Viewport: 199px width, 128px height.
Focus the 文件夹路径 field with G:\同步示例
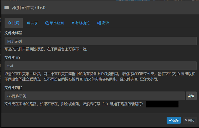(x=95, y=96)
